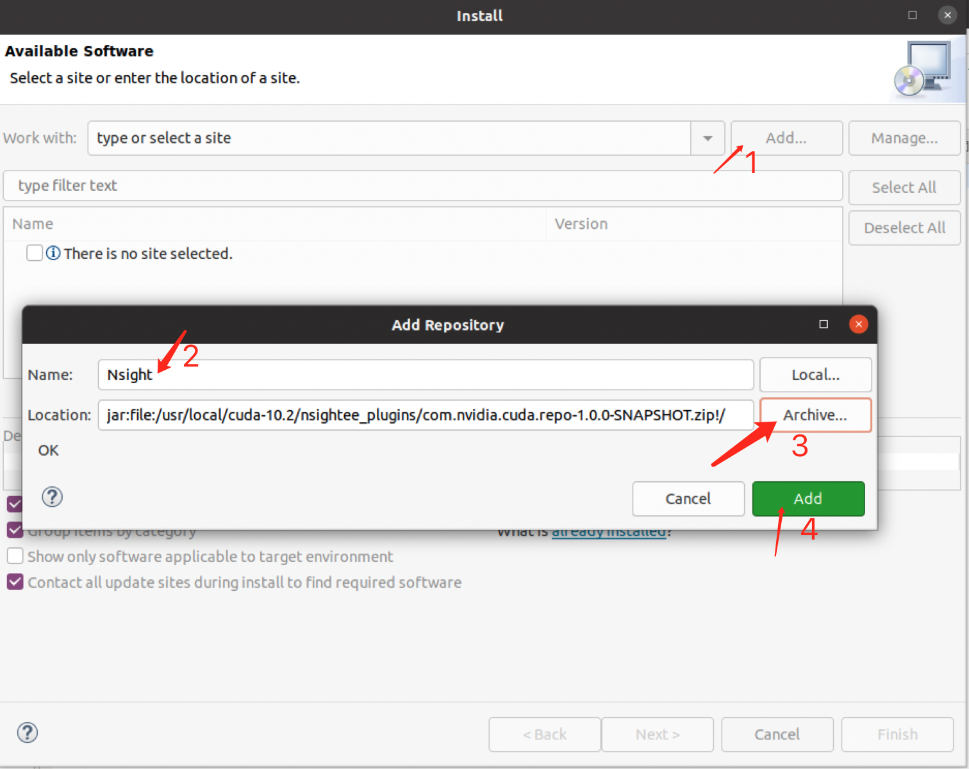
Task: Open help in the Add Repository dialog
Action: 51,497
